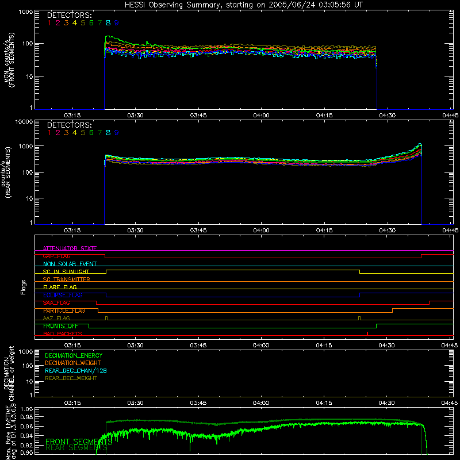Click the vertical Flags axis label

tap(24, 287)
